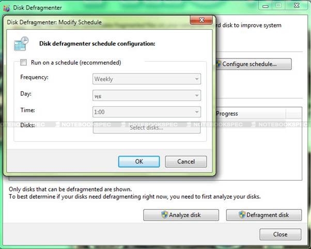The width and height of the screenshot is (311, 249).
Task: Minimize the Disk Defragmenter main window
Action: (265, 5)
